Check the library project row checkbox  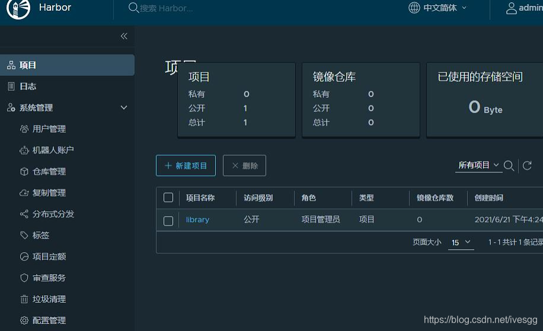[168, 221]
